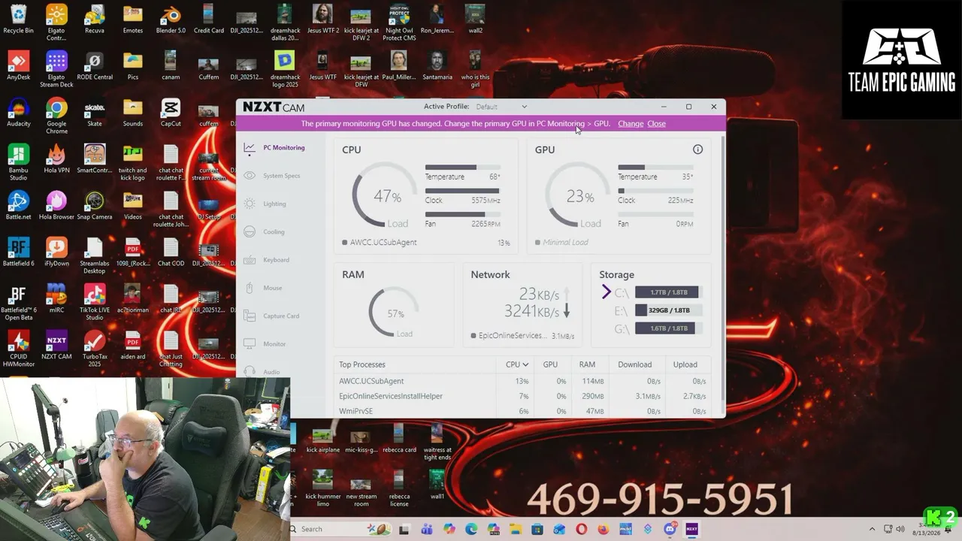The width and height of the screenshot is (962, 541).
Task: Select the WmiPrvSE process row
Action: tap(522, 411)
